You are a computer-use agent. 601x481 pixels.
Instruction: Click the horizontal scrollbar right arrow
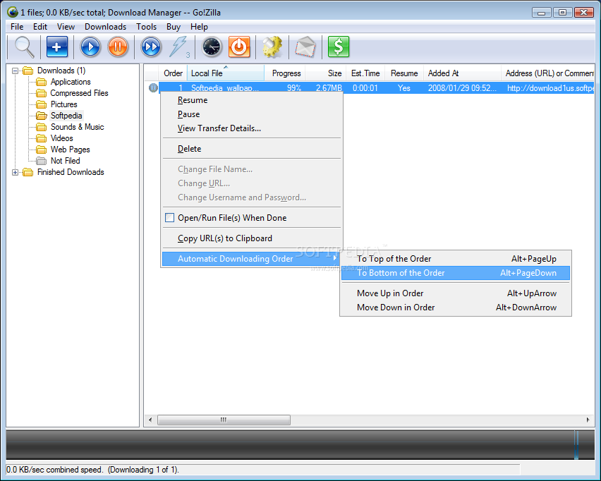pos(588,420)
